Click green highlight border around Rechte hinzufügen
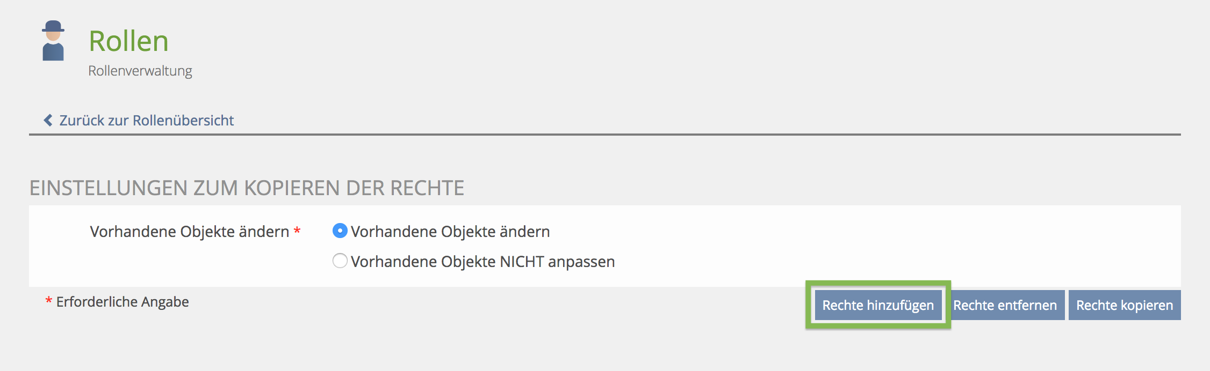Screen dimensions: 1210x371 878,283
